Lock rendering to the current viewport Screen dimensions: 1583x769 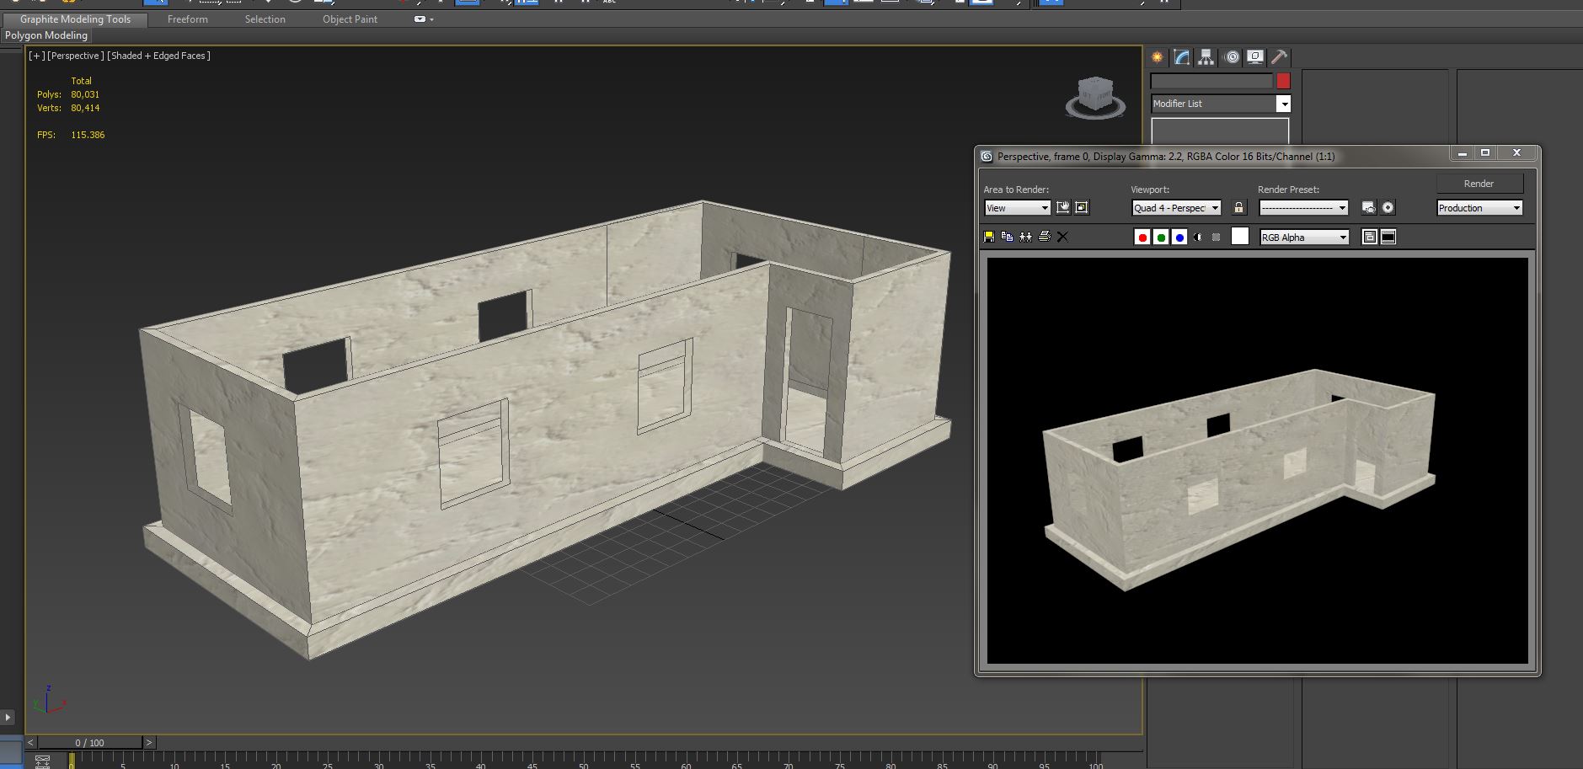(x=1238, y=207)
